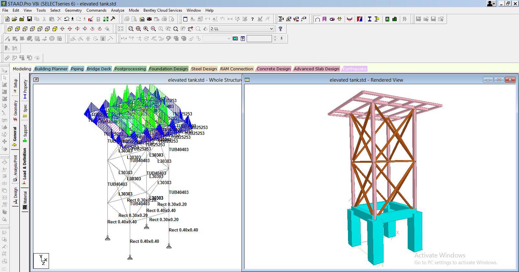Click the red and blue 'f' toolbar icon
Viewport: 519px width, 272px height.
(359, 19)
